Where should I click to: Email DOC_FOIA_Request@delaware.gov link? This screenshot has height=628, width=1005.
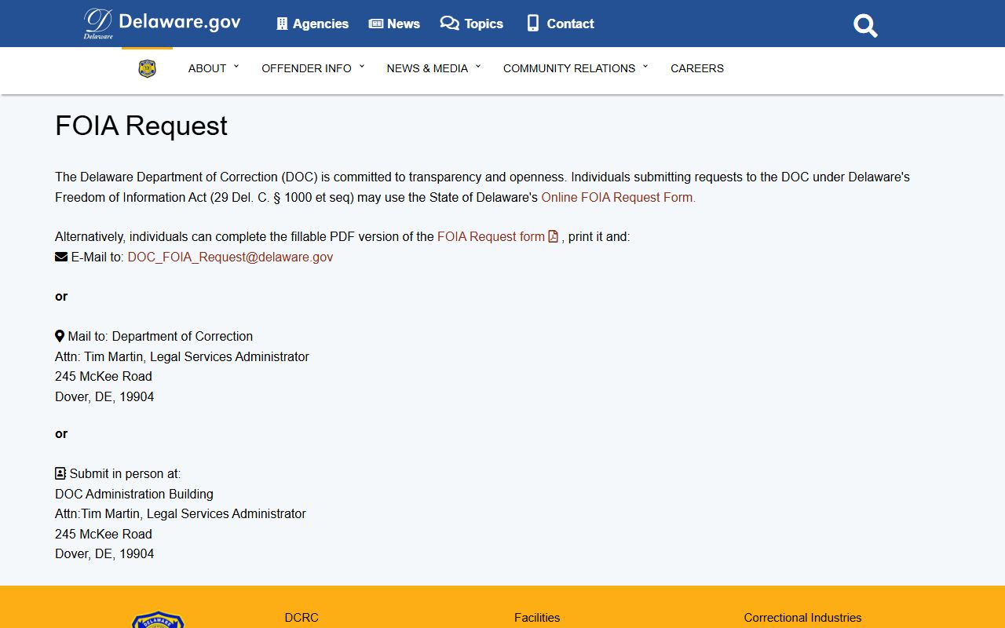(x=230, y=257)
